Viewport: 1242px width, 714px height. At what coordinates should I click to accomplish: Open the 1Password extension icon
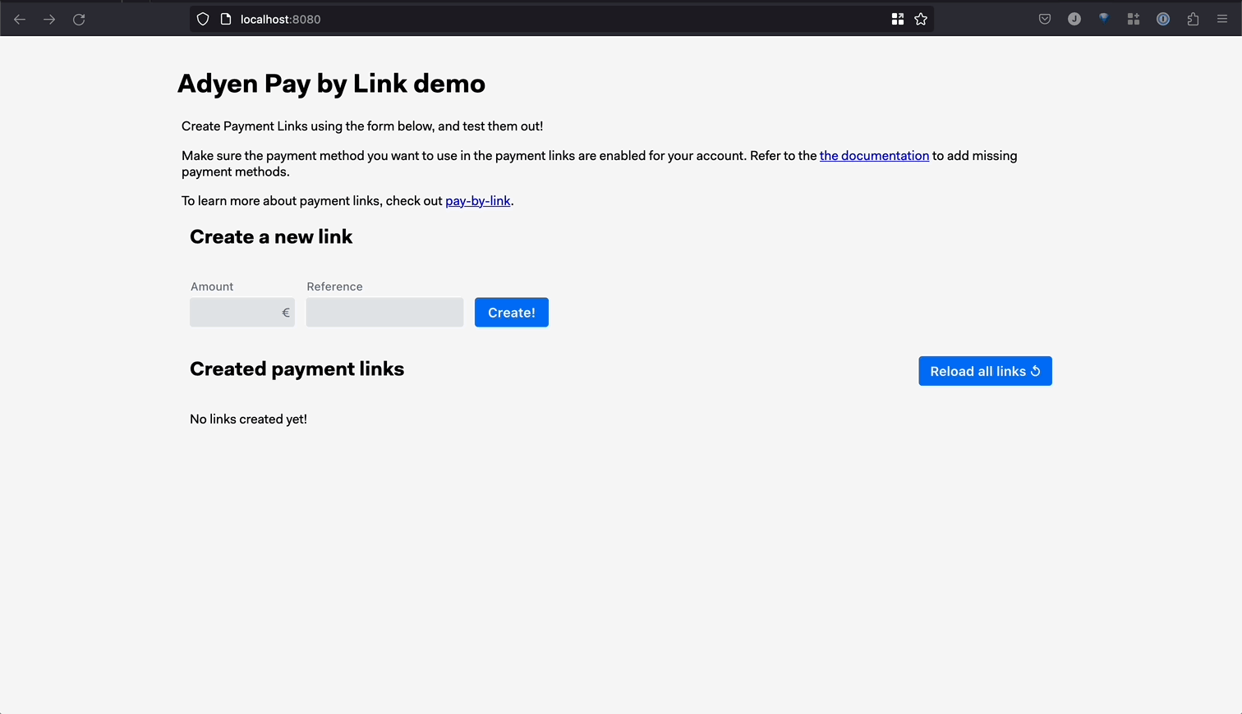pyautogui.click(x=1163, y=19)
